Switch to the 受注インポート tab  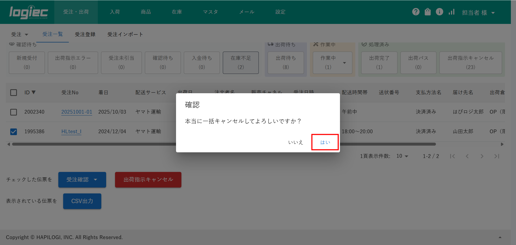tap(125, 34)
